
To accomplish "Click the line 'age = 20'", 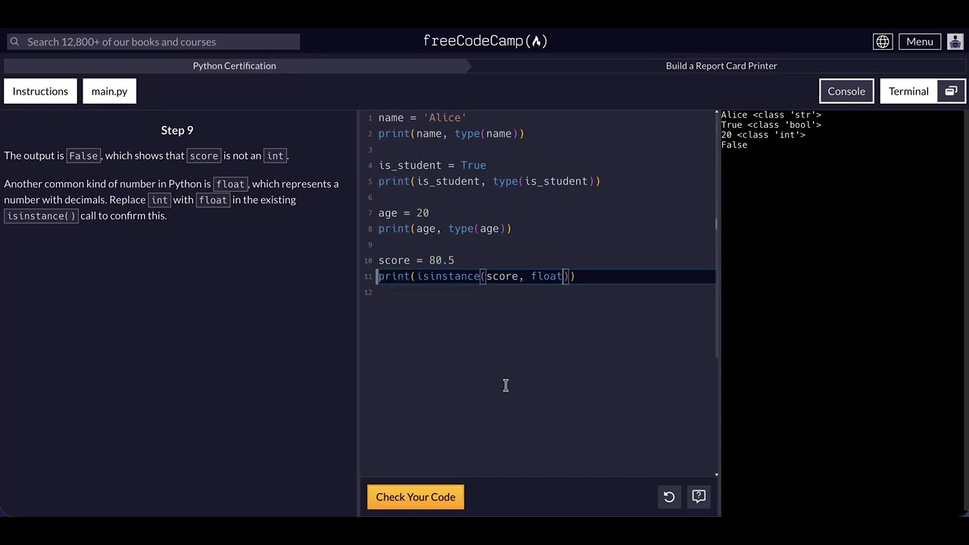I will [x=403, y=213].
